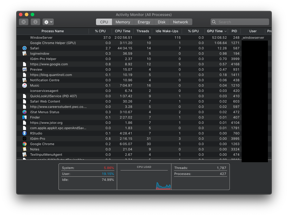Click document icon beside careersstudent.pwc.co

pos(25,107)
